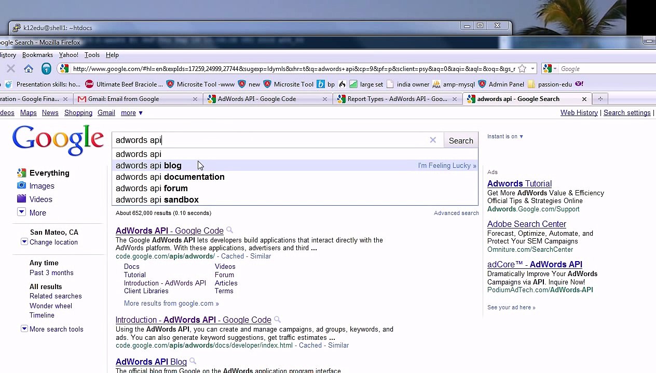Open the Tools menu
This screenshot has width=656, height=373.
pos(92,55)
